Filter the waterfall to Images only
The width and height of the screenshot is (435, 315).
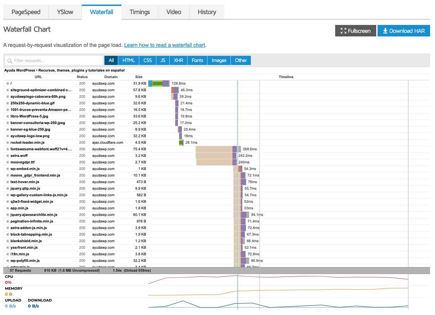click(219, 60)
